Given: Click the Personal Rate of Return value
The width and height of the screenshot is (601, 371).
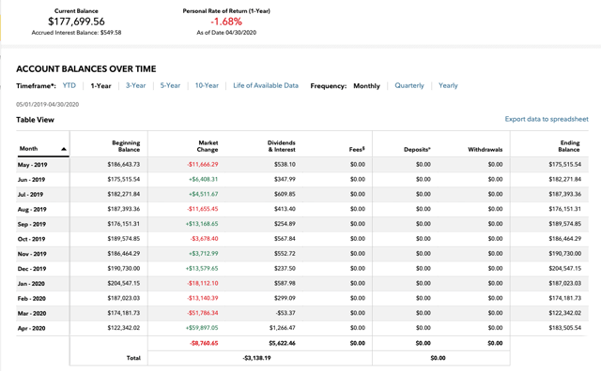Looking at the screenshot, I should click(226, 22).
